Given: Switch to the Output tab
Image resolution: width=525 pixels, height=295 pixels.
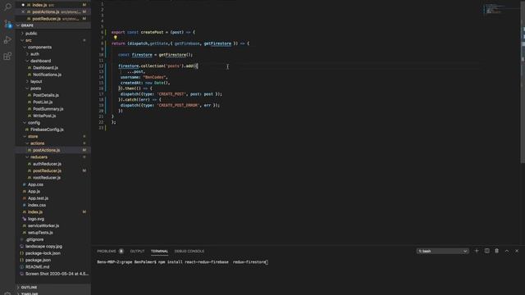Looking at the screenshot, I should coord(137,252).
